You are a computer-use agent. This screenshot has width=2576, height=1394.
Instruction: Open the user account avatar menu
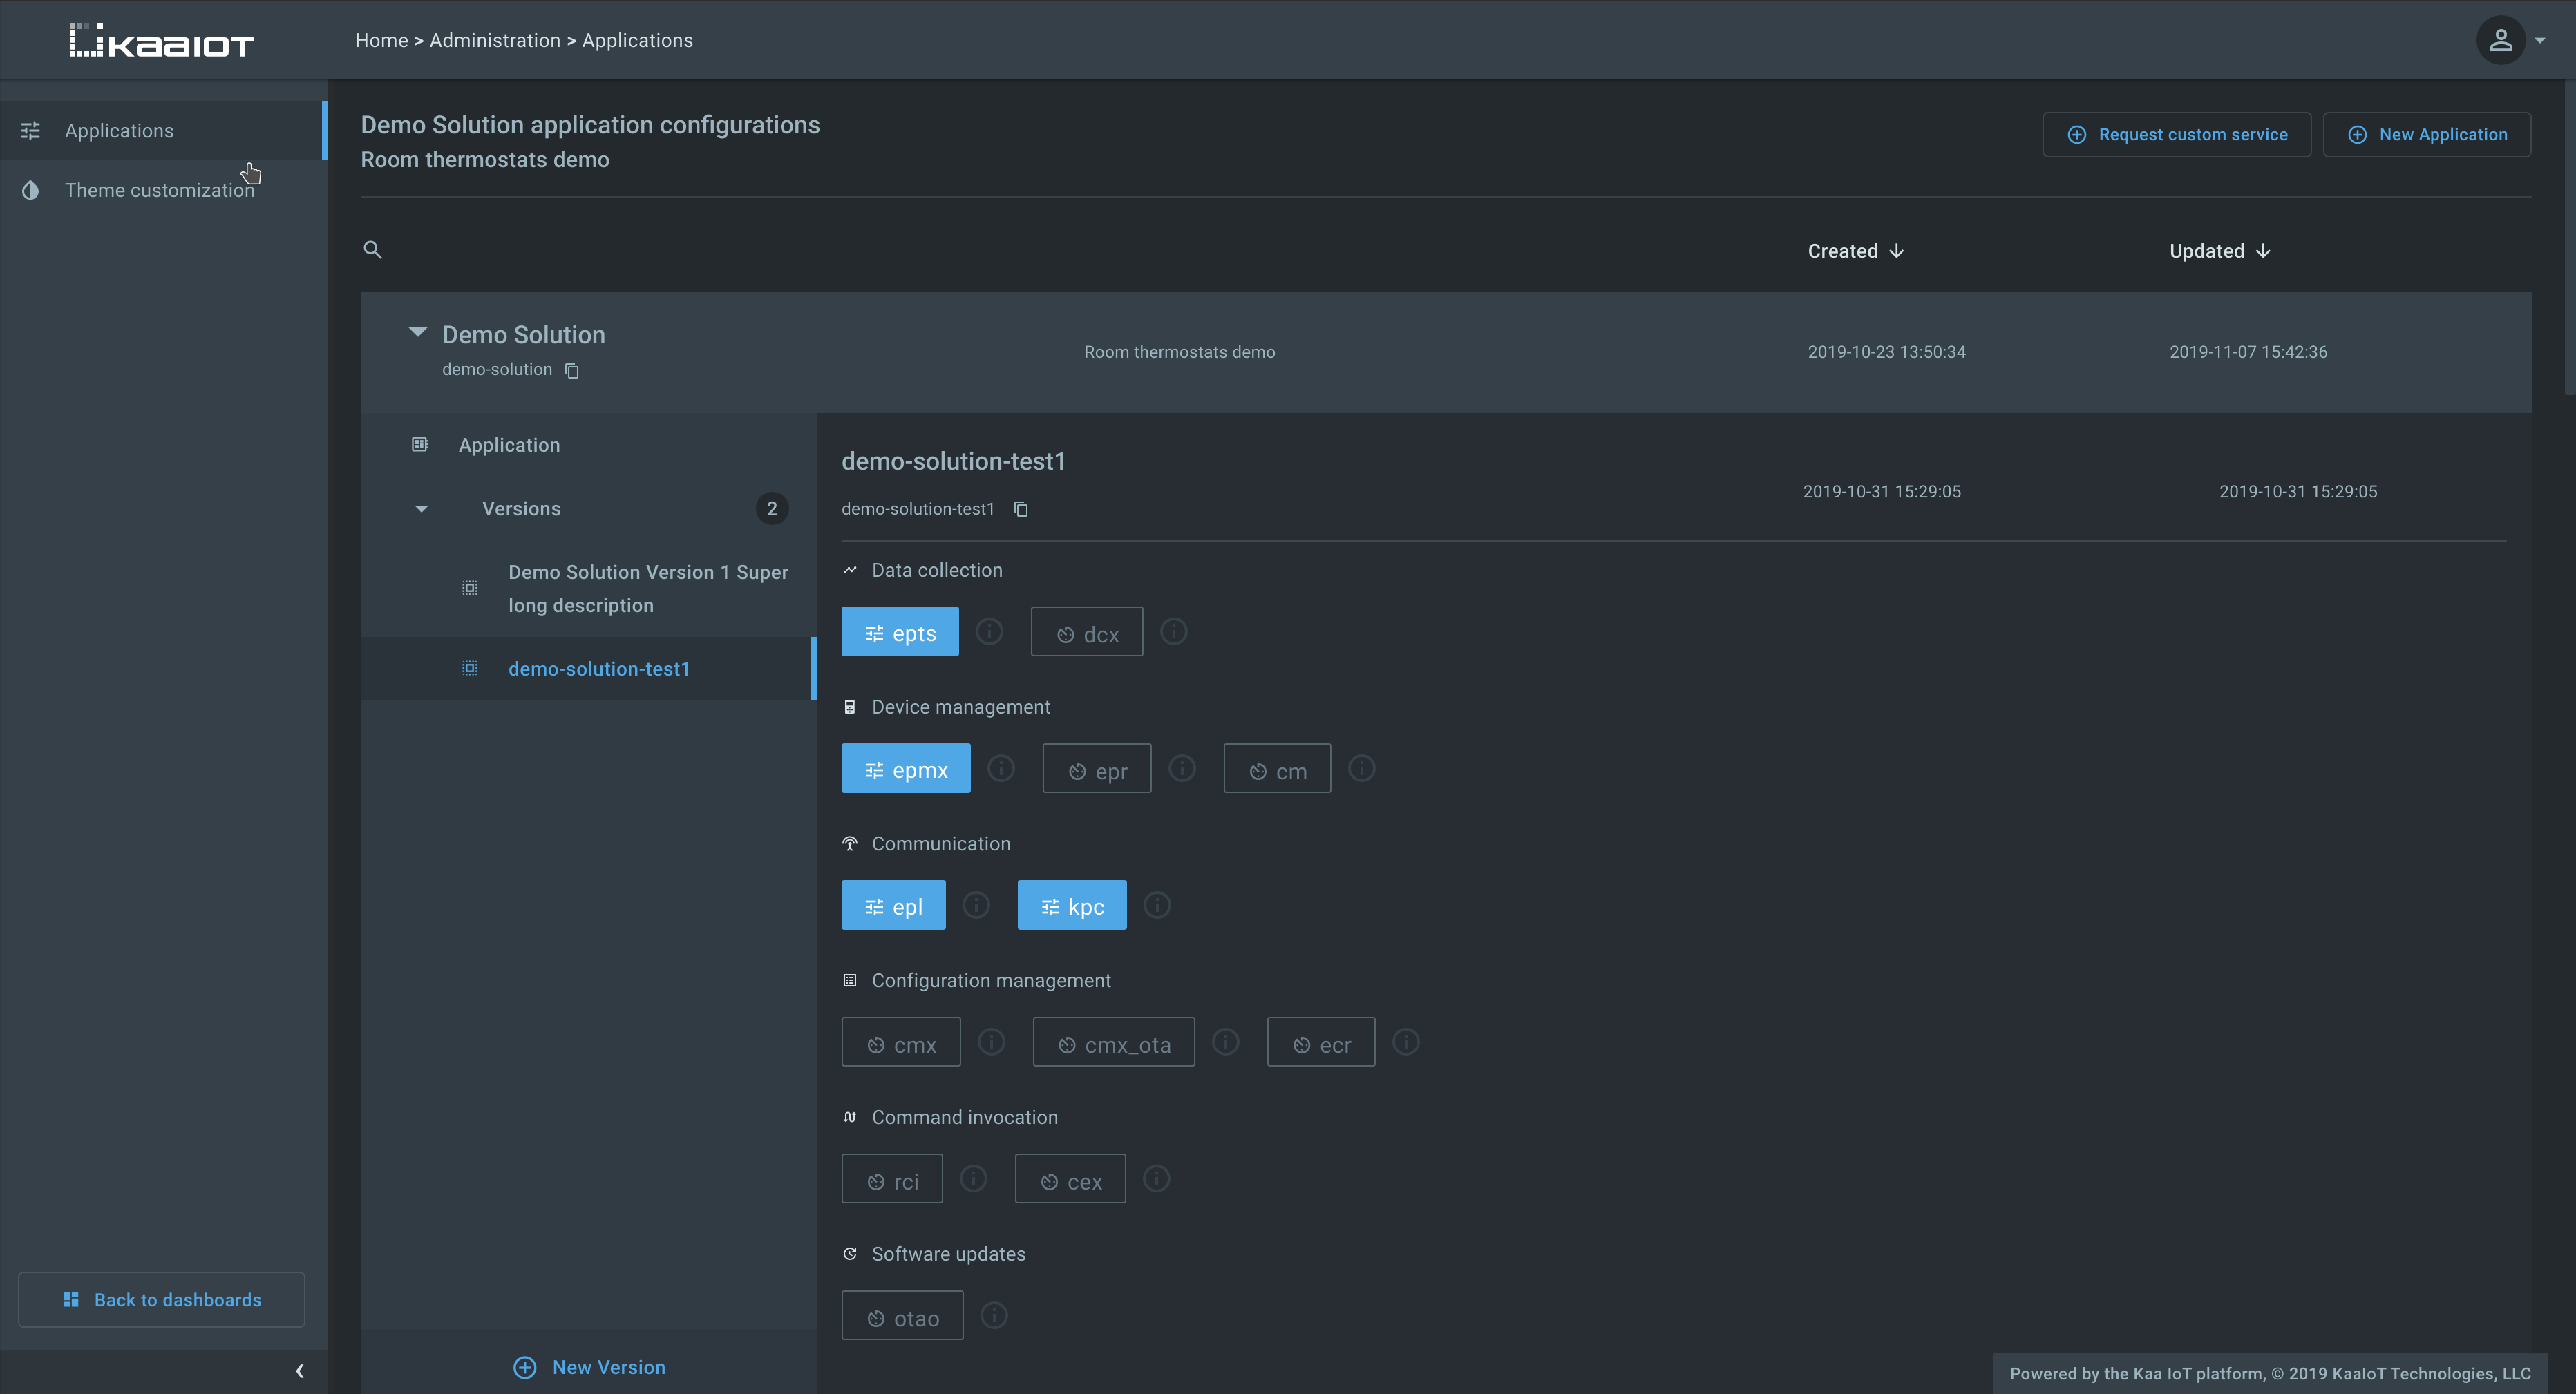pos(2500,40)
